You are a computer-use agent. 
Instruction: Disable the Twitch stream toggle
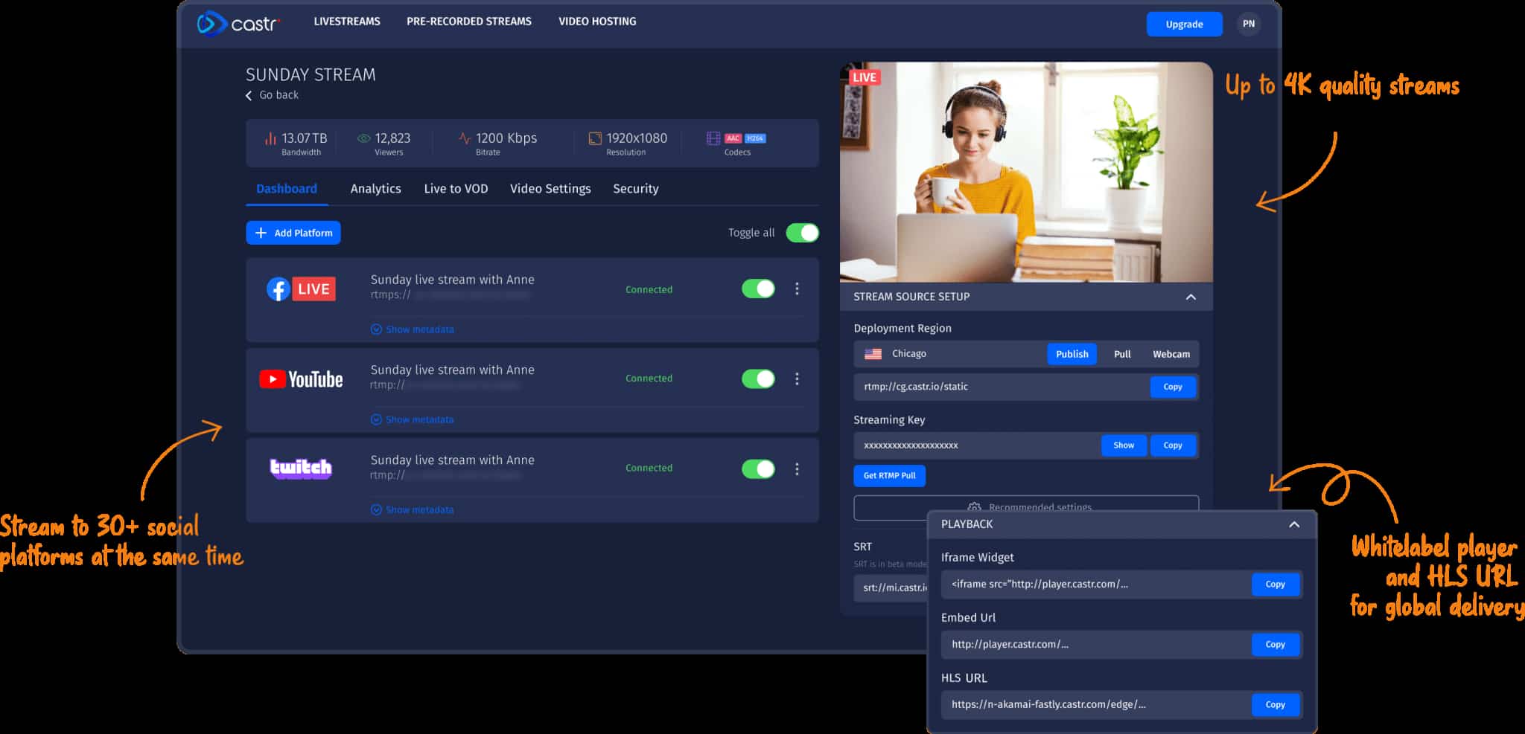pos(758,469)
